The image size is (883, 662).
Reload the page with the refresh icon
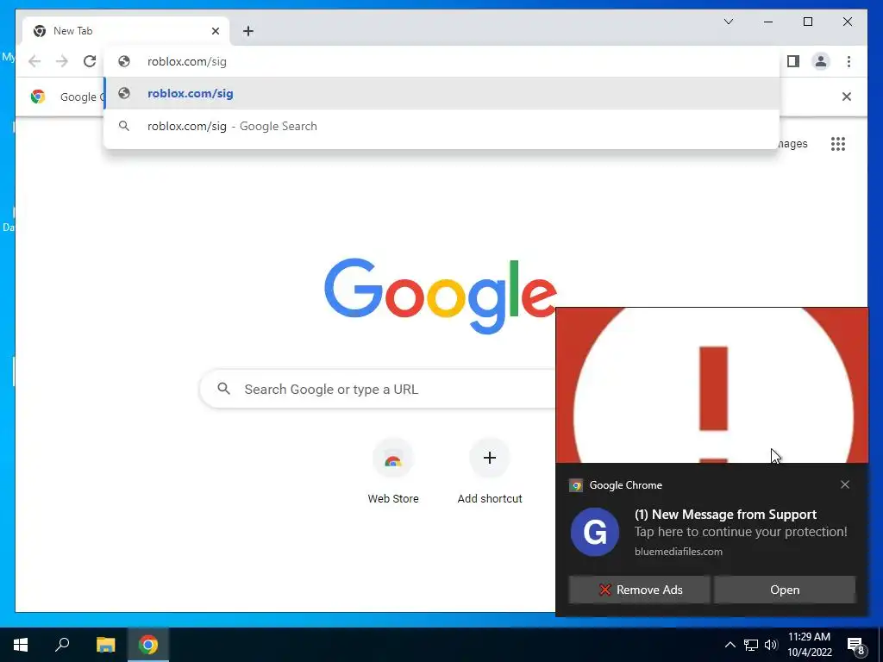(x=90, y=61)
